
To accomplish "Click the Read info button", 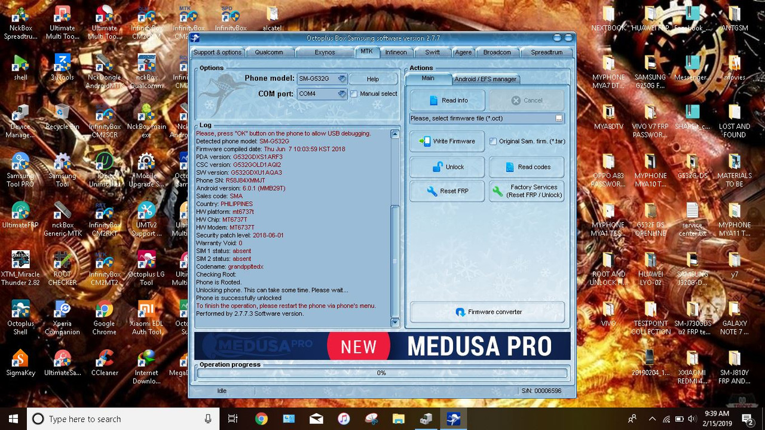I will pos(447,100).
